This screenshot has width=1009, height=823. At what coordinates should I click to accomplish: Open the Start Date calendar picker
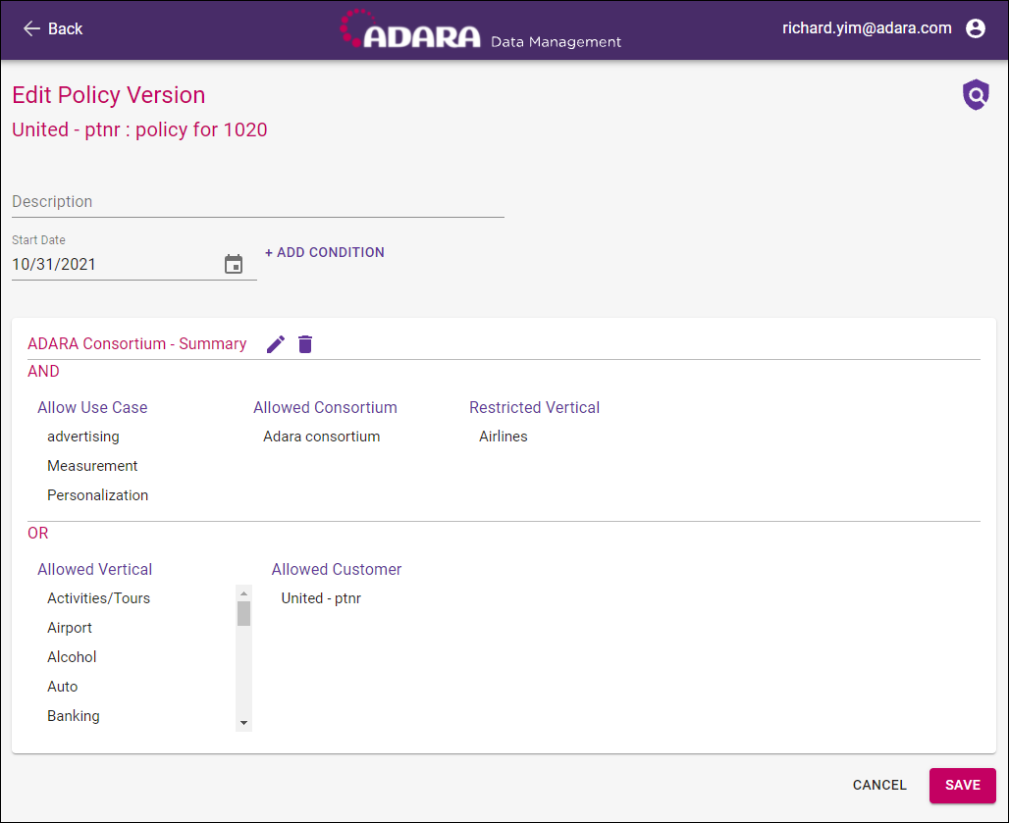(x=234, y=264)
